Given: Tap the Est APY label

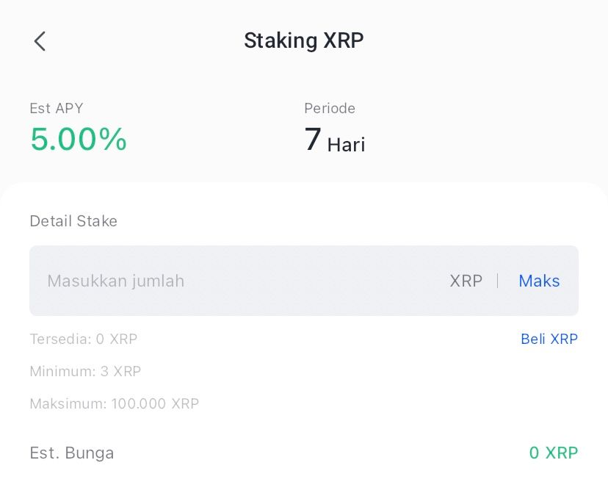Looking at the screenshot, I should coord(56,108).
